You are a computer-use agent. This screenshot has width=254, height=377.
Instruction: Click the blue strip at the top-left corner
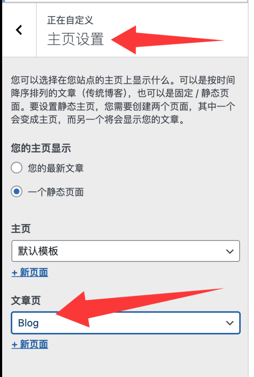pyautogui.click(x=3, y=1)
